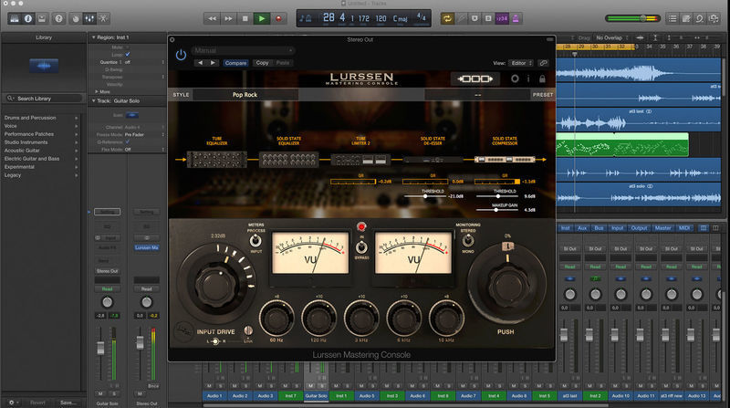Select the Solid State Equalizer unit
This screenshot has width=730, height=408.
[288, 160]
